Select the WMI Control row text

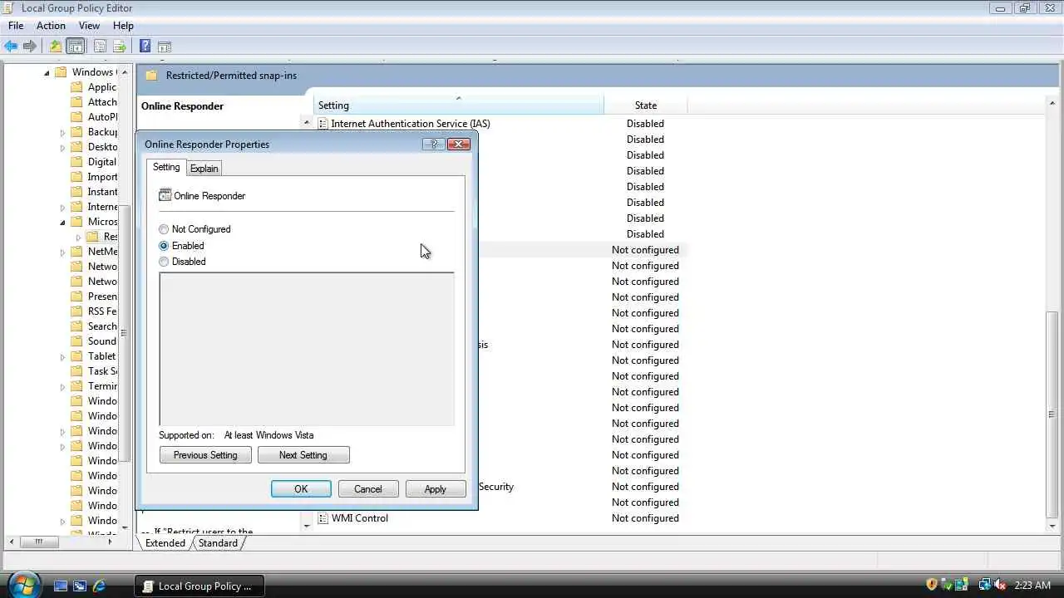pos(360,518)
